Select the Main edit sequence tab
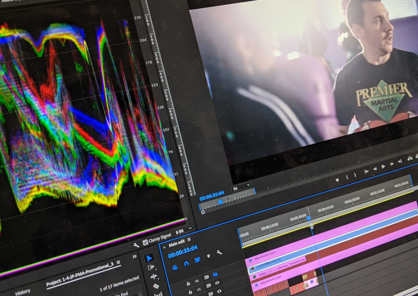Screen dimensions: 418x296 tap(176, 243)
